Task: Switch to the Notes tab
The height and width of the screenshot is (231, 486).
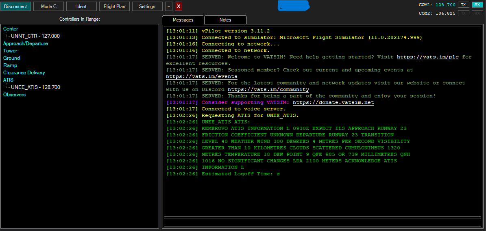Action: click(225, 20)
